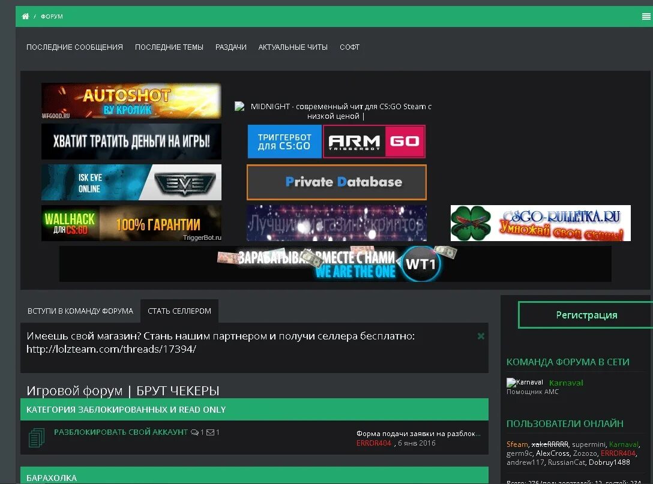
Task: Click the Private Database banner
Action: (x=337, y=182)
